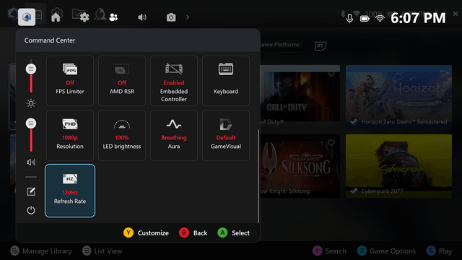Viewport: 462px width, 260px height.
Task: Click the Command Center scrollbar
Action: pyautogui.click(x=258, y=176)
